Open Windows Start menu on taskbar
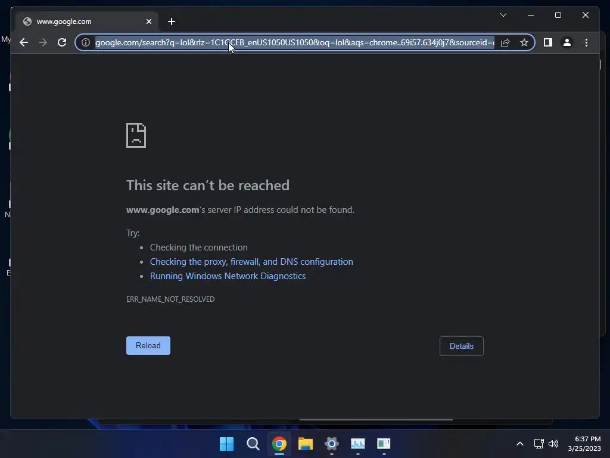Viewport: 610px width, 458px height. pyautogui.click(x=226, y=444)
